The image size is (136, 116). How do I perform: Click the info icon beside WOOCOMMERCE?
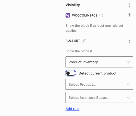tap(101, 16)
